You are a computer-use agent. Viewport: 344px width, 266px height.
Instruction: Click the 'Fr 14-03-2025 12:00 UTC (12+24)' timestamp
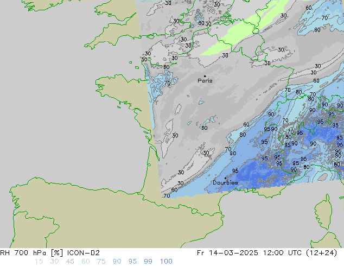tap(267, 253)
